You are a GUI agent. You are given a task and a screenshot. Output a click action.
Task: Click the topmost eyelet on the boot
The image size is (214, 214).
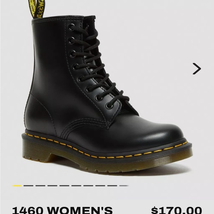72,27
